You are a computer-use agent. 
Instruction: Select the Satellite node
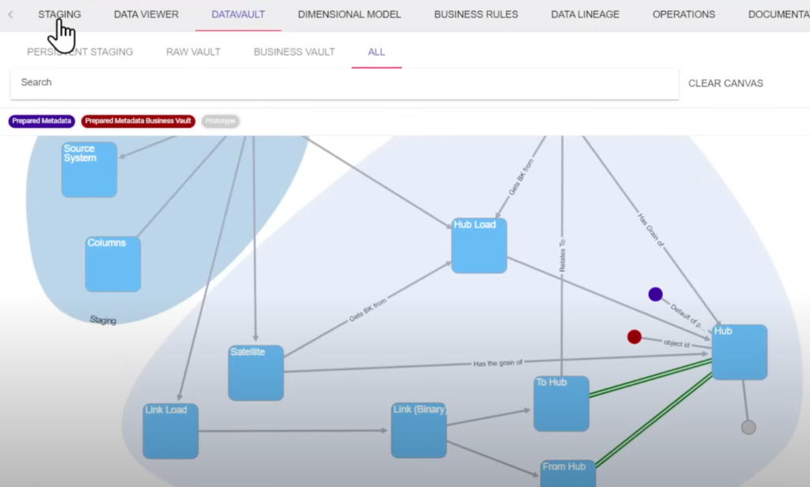255,372
